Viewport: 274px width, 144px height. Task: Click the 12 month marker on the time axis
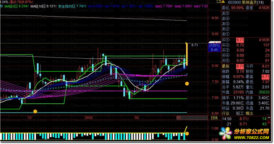30,118
